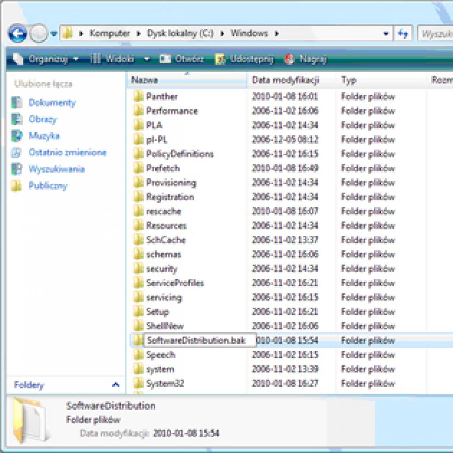Image resolution: width=453 pixels, height=453 pixels.
Task: Sort by Data modyfikacji column header
Action: click(x=291, y=80)
